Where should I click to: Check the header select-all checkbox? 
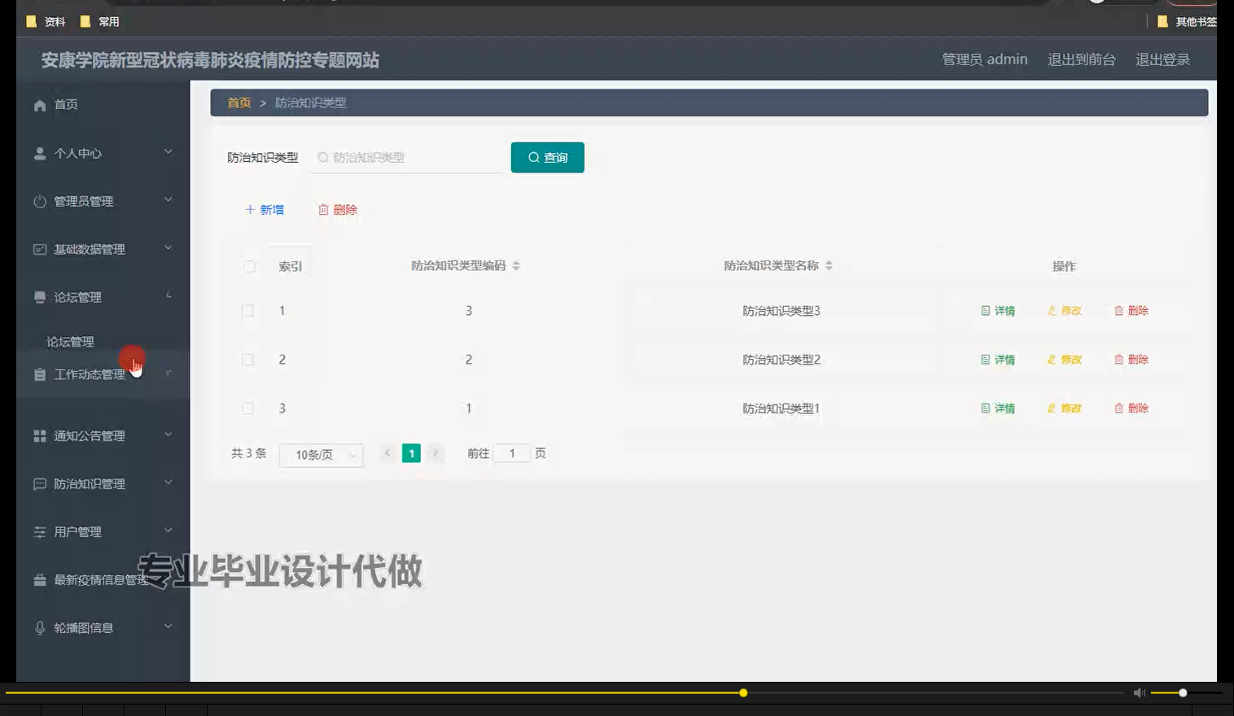(x=249, y=266)
